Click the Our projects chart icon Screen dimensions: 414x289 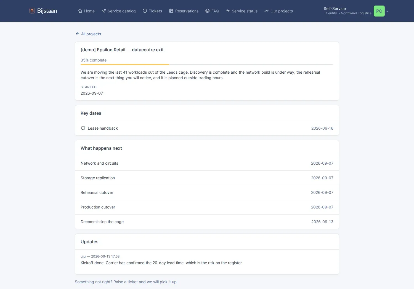click(x=267, y=11)
